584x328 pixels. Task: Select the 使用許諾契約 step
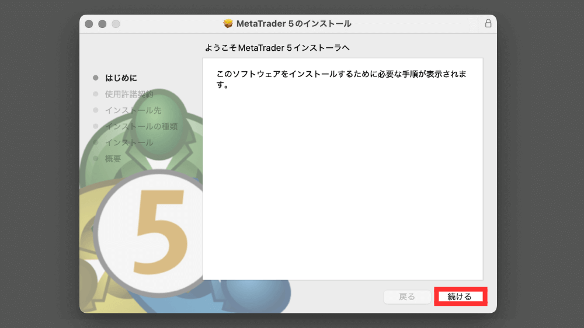click(129, 94)
